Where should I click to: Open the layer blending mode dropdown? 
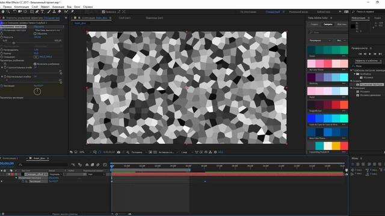pyautogui.click(x=56, y=174)
